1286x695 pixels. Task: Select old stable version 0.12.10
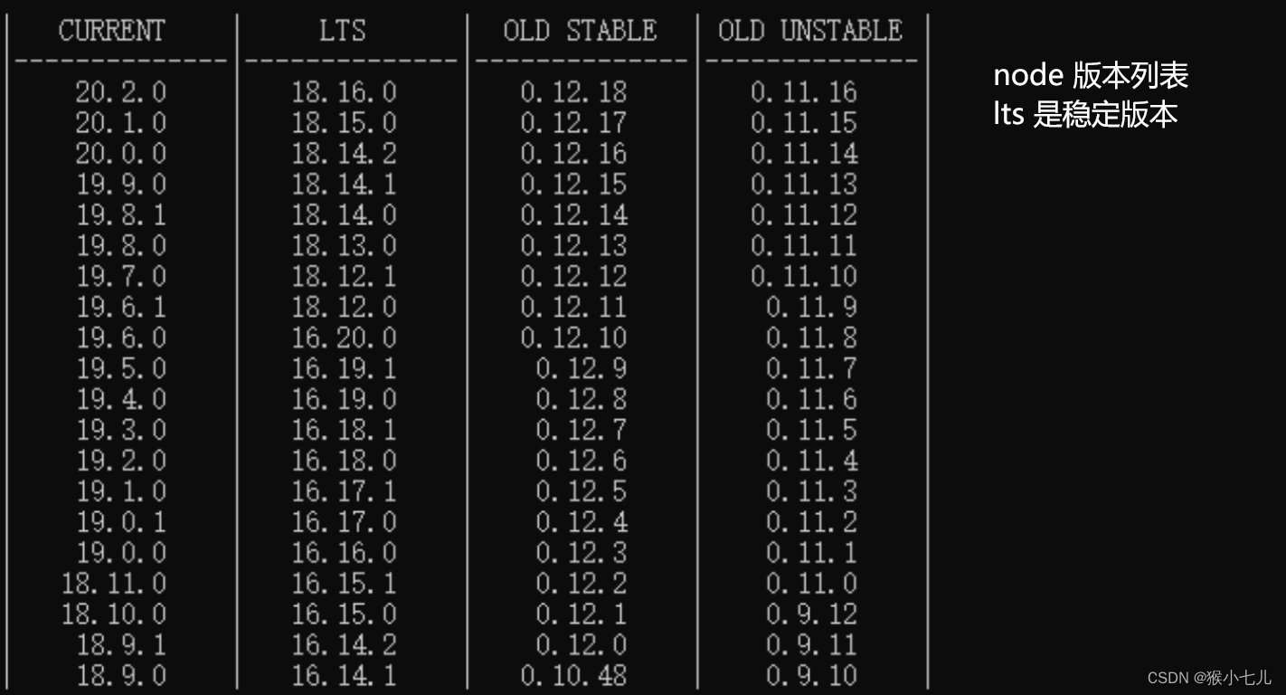click(573, 338)
